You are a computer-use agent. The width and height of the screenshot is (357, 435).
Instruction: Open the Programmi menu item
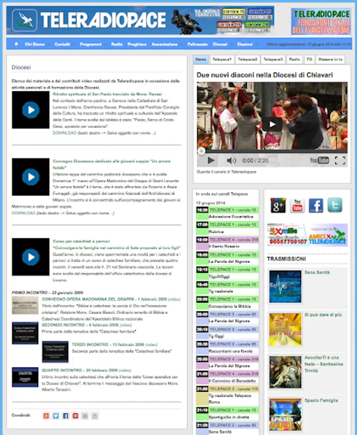click(x=90, y=44)
